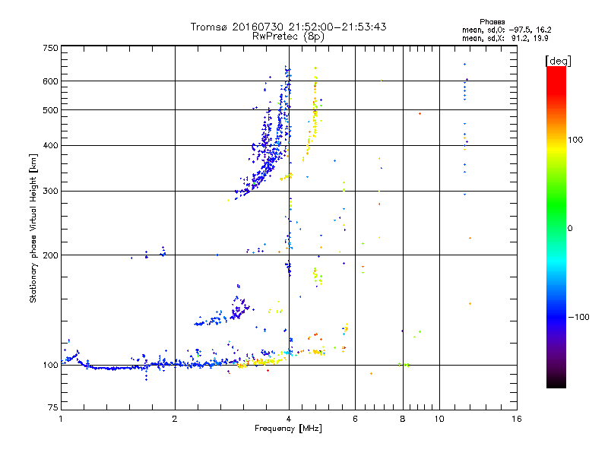Click the colorbar tick label '100'

(575, 140)
